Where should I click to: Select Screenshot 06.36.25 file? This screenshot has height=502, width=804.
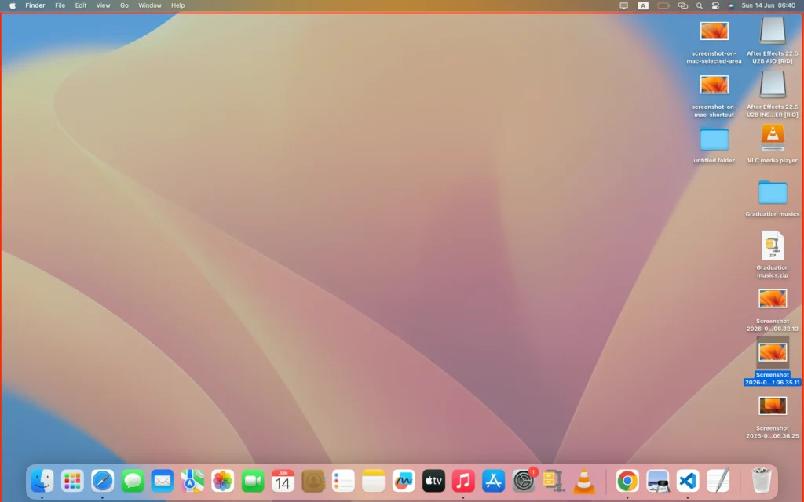point(773,417)
